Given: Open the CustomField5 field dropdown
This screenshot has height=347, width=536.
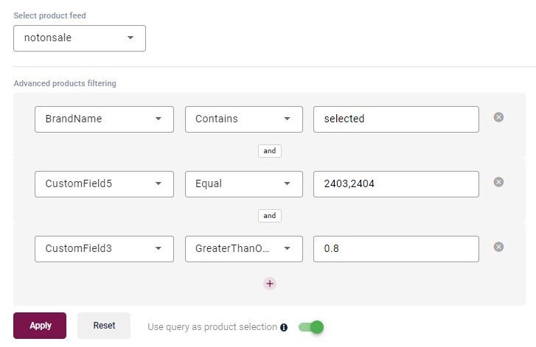Looking at the screenshot, I should pos(104,184).
